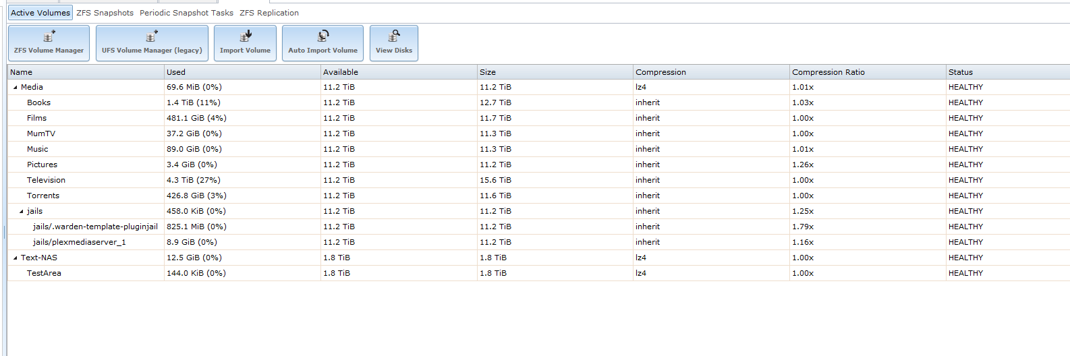
Task: Click the 12.7 TiB size value
Action: [x=495, y=102]
